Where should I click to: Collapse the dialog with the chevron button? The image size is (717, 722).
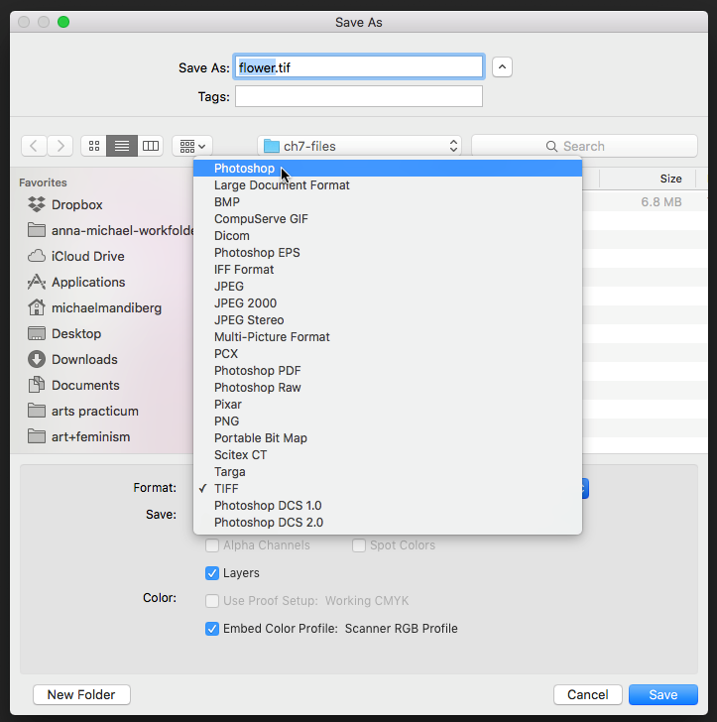tap(503, 67)
